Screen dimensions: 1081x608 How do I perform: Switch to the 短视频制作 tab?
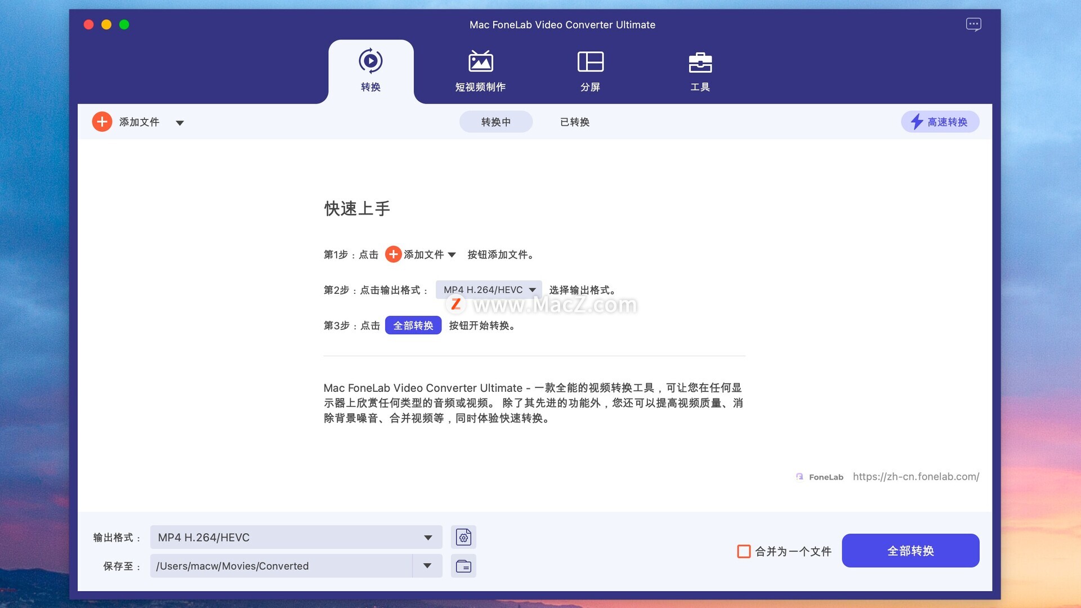(480, 71)
